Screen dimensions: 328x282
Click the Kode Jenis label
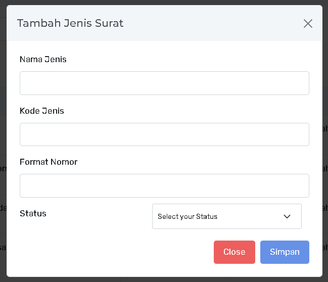[x=42, y=111]
